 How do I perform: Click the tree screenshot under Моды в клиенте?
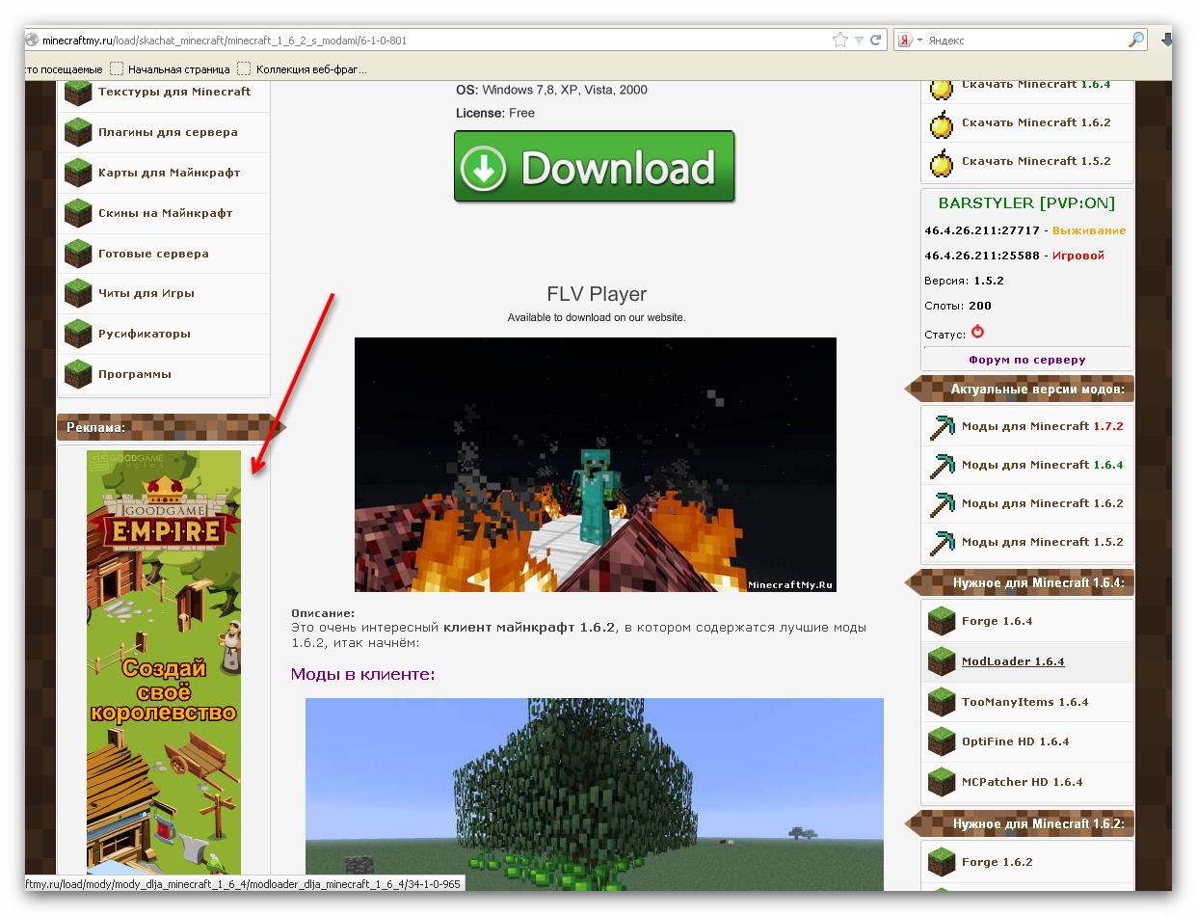point(595,795)
